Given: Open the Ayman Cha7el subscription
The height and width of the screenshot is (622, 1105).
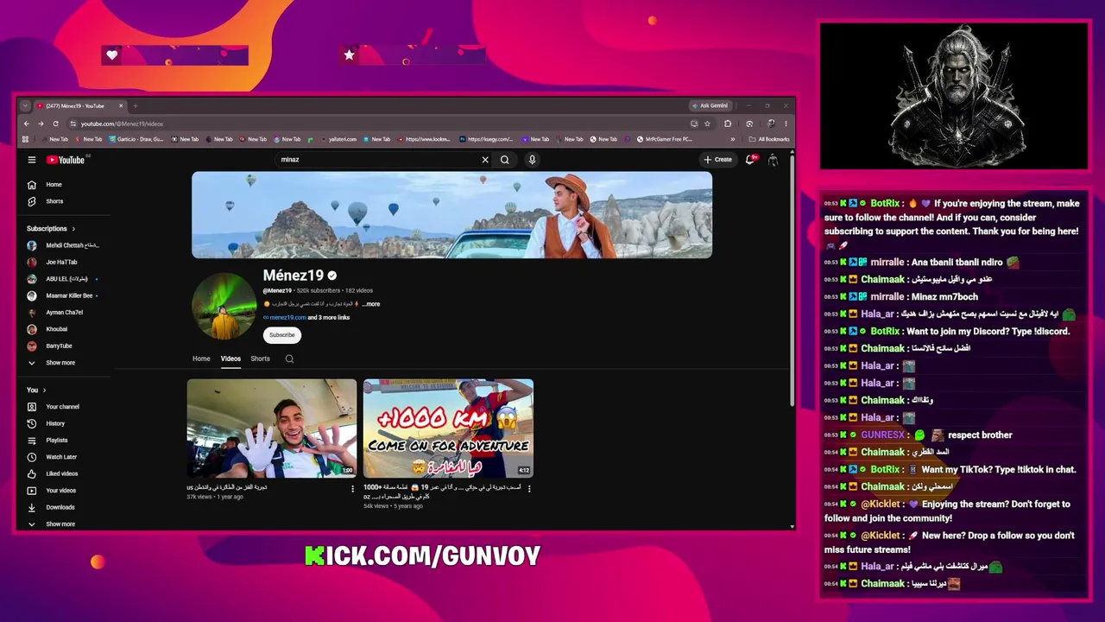Looking at the screenshot, I should click(x=65, y=313).
